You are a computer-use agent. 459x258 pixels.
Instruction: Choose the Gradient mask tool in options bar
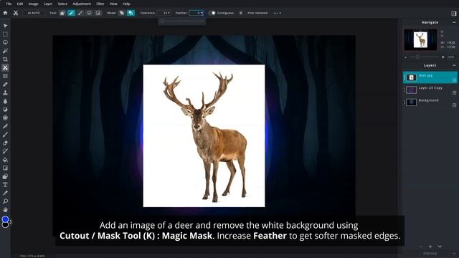pos(98,13)
